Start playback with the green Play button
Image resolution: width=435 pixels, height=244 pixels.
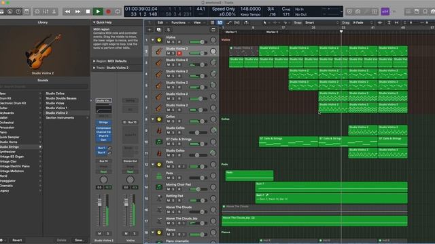point(98,12)
